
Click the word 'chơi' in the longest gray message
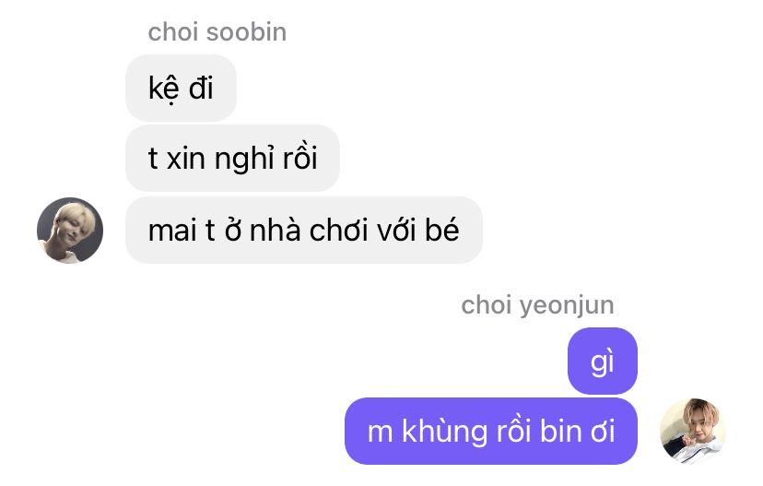click(x=339, y=230)
